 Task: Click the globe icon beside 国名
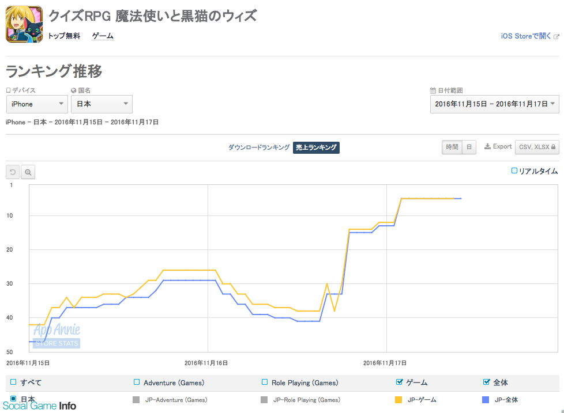(74, 90)
